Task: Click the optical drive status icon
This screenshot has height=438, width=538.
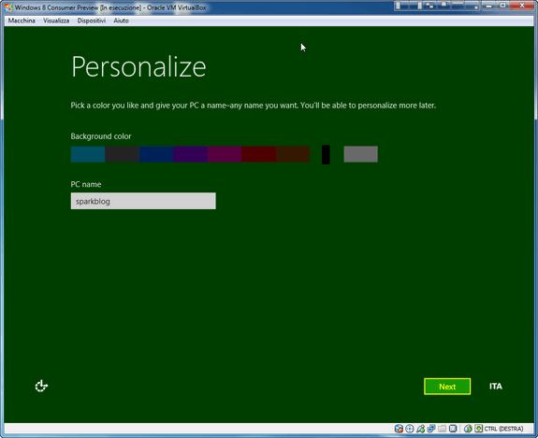Action: [410, 429]
